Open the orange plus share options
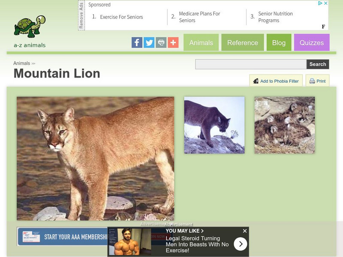The image size is (343, 257). (x=173, y=42)
